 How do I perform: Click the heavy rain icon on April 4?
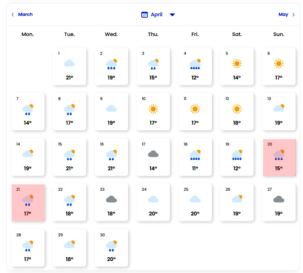click(195, 64)
